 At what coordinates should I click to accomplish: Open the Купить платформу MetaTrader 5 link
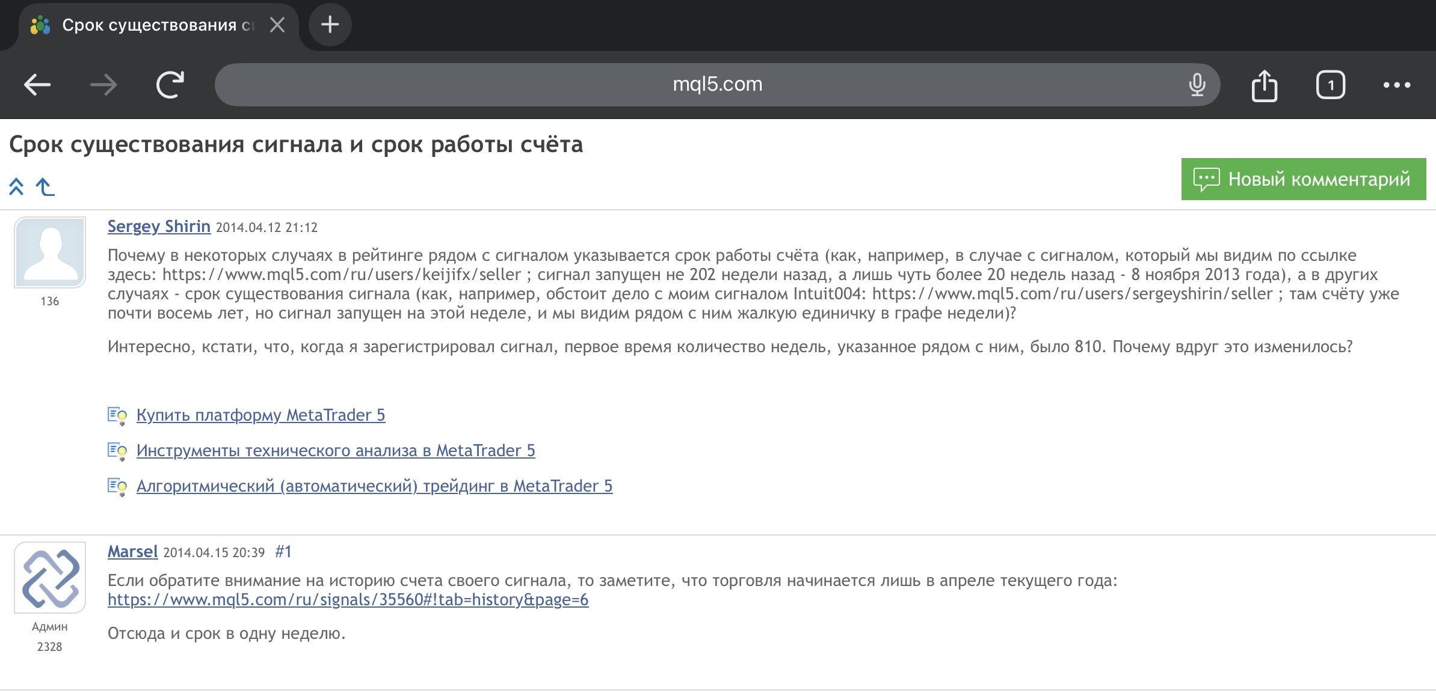(260, 415)
